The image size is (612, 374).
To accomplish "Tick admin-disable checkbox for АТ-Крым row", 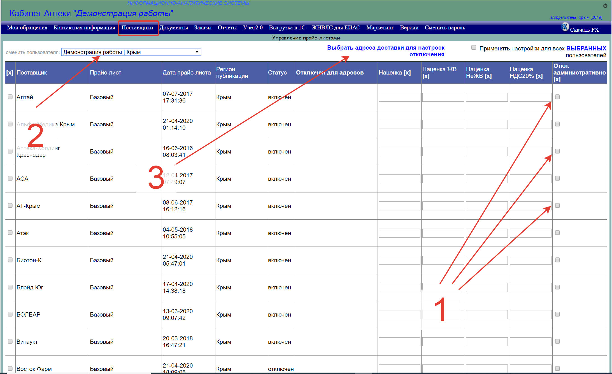I will 557,206.
